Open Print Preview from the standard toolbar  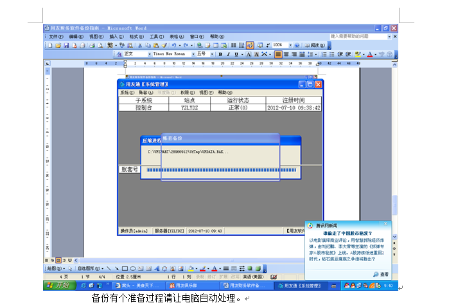coord(100,45)
